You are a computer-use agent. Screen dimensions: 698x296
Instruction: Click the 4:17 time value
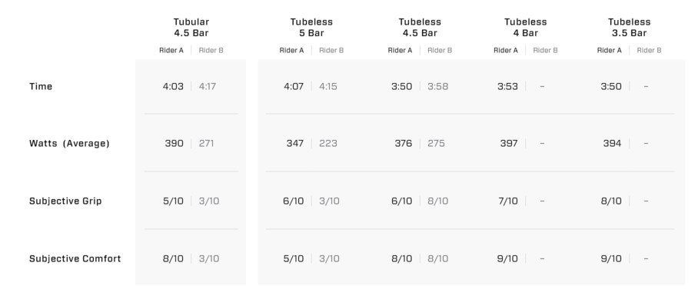pos(208,86)
